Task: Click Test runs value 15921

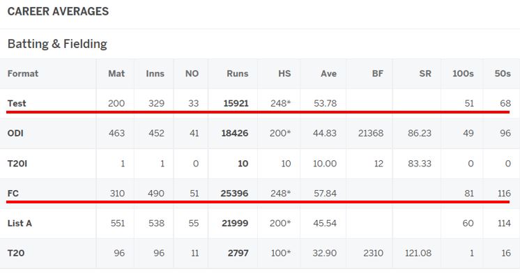Action: [236, 103]
